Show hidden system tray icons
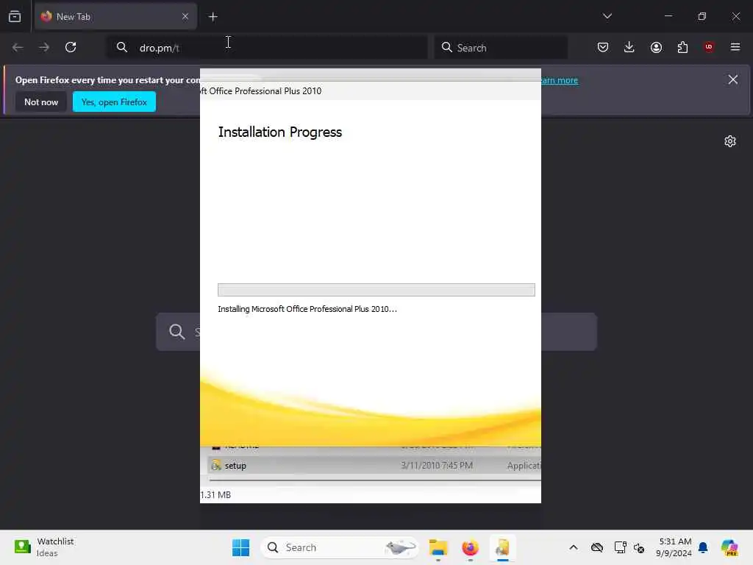 [574, 547]
